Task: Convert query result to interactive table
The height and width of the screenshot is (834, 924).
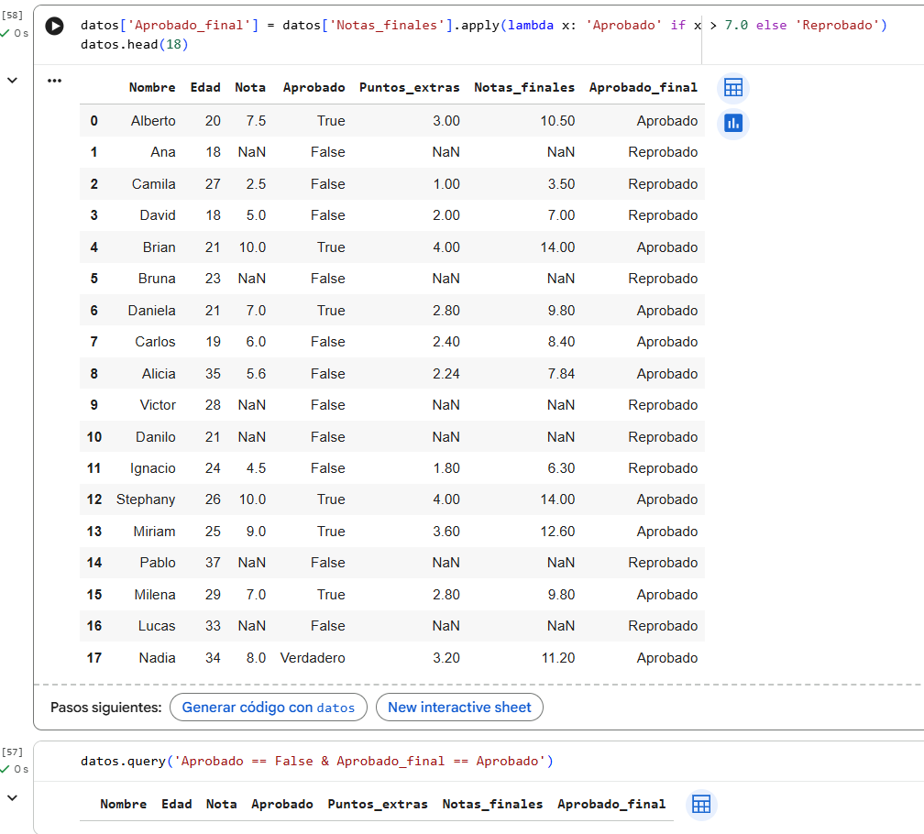Action: pyautogui.click(x=701, y=804)
